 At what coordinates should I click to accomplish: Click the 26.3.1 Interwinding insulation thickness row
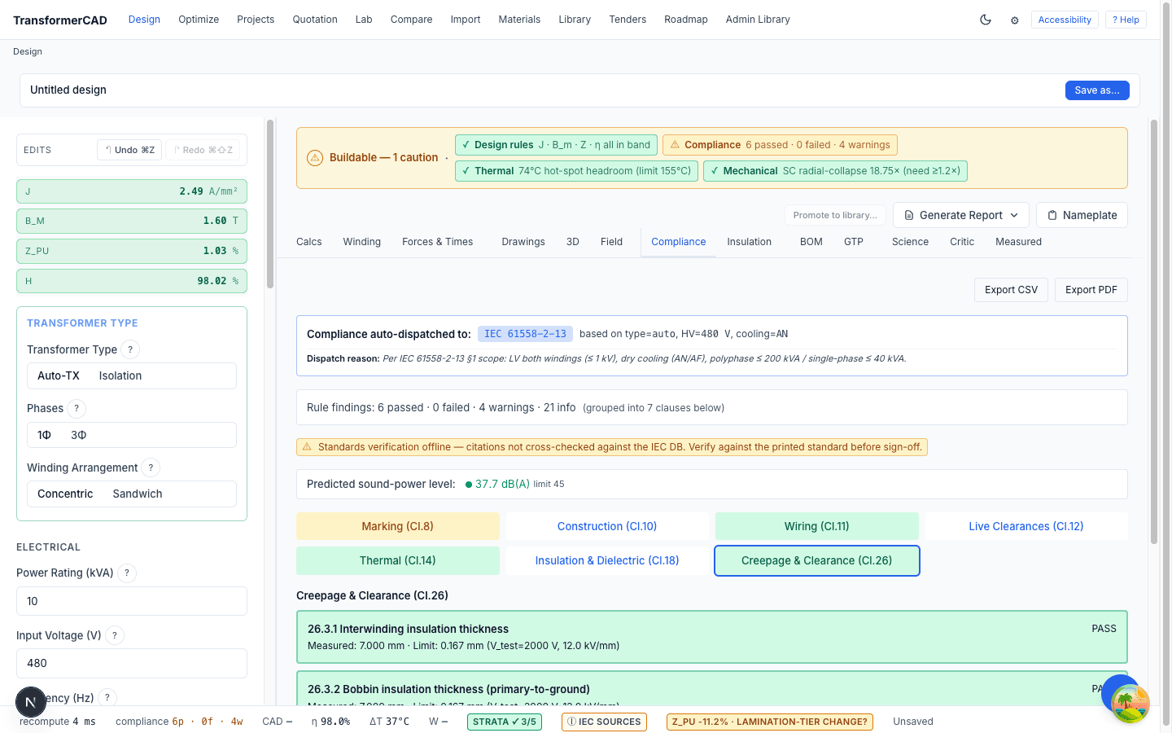(x=712, y=637)
